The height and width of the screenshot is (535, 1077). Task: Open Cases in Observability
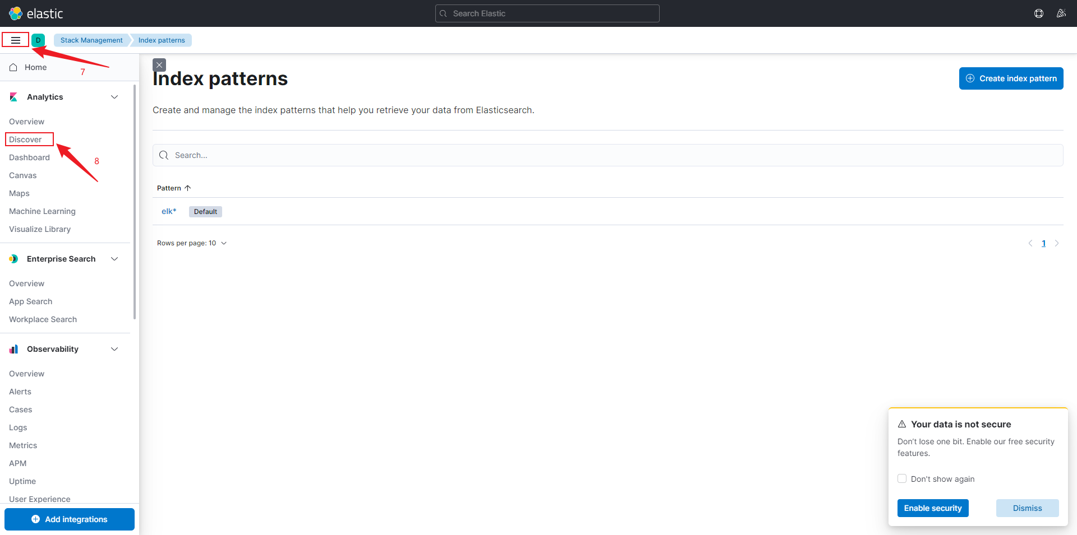pos(20,410)
